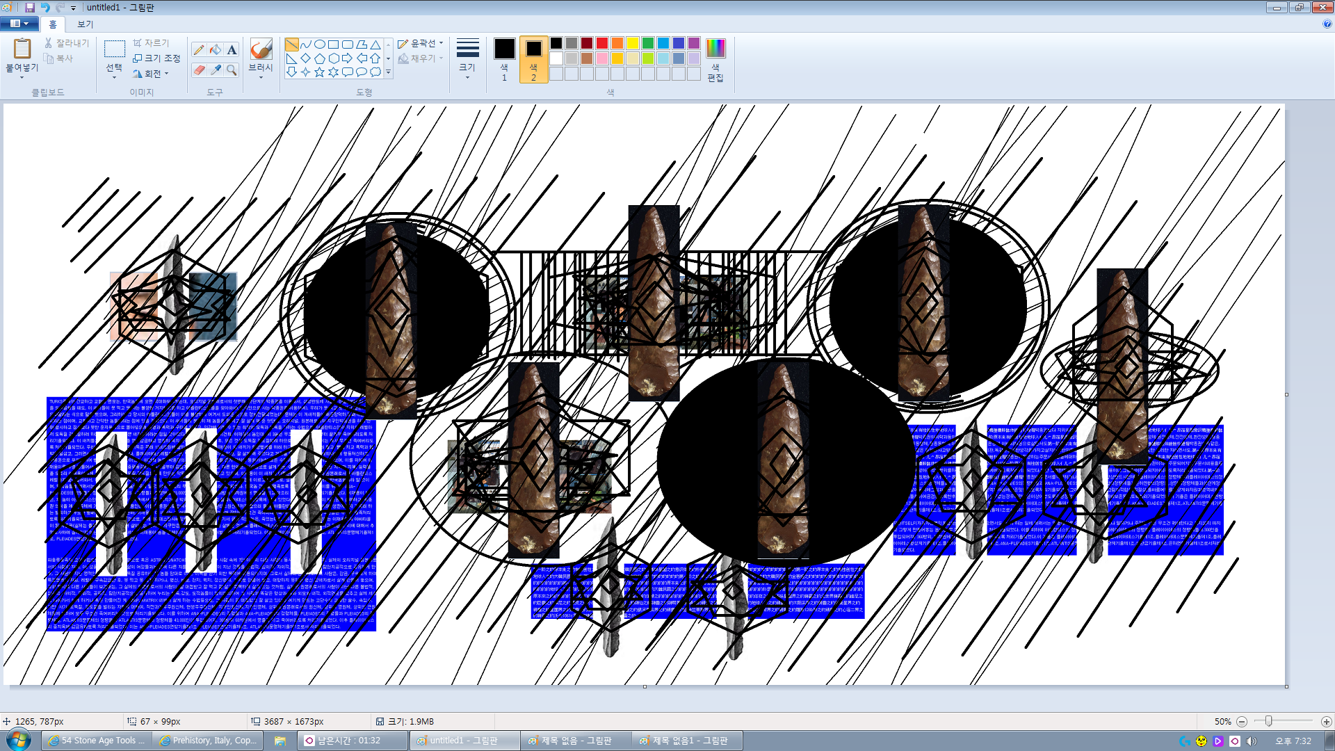Activate 색 1 color selector

504,58
